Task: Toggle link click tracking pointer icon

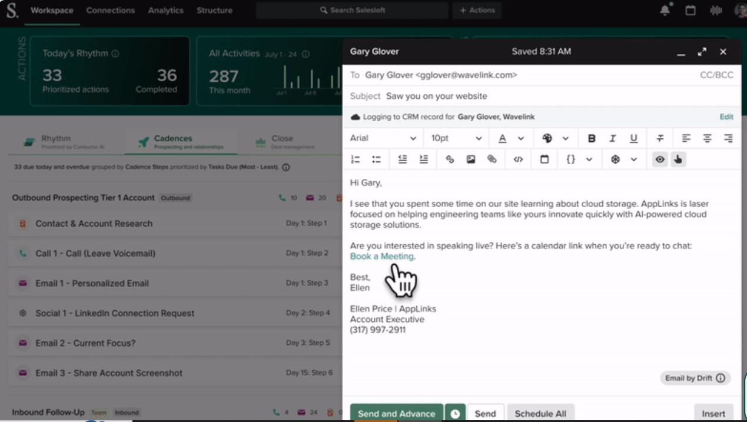Action: 678,160
